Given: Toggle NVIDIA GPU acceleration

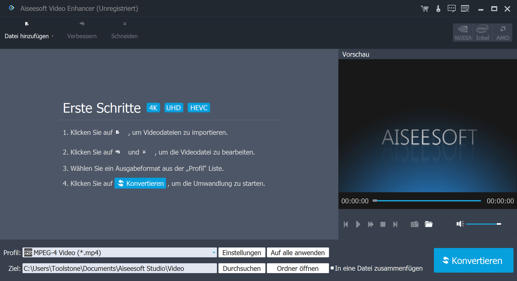Looking at the screenshot, I should pos(463,32).
